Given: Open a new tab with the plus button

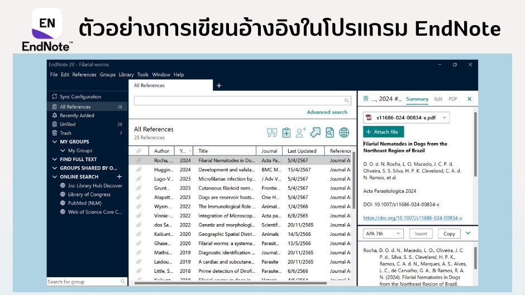Looking at the screenshot, I should click(219, 86).
